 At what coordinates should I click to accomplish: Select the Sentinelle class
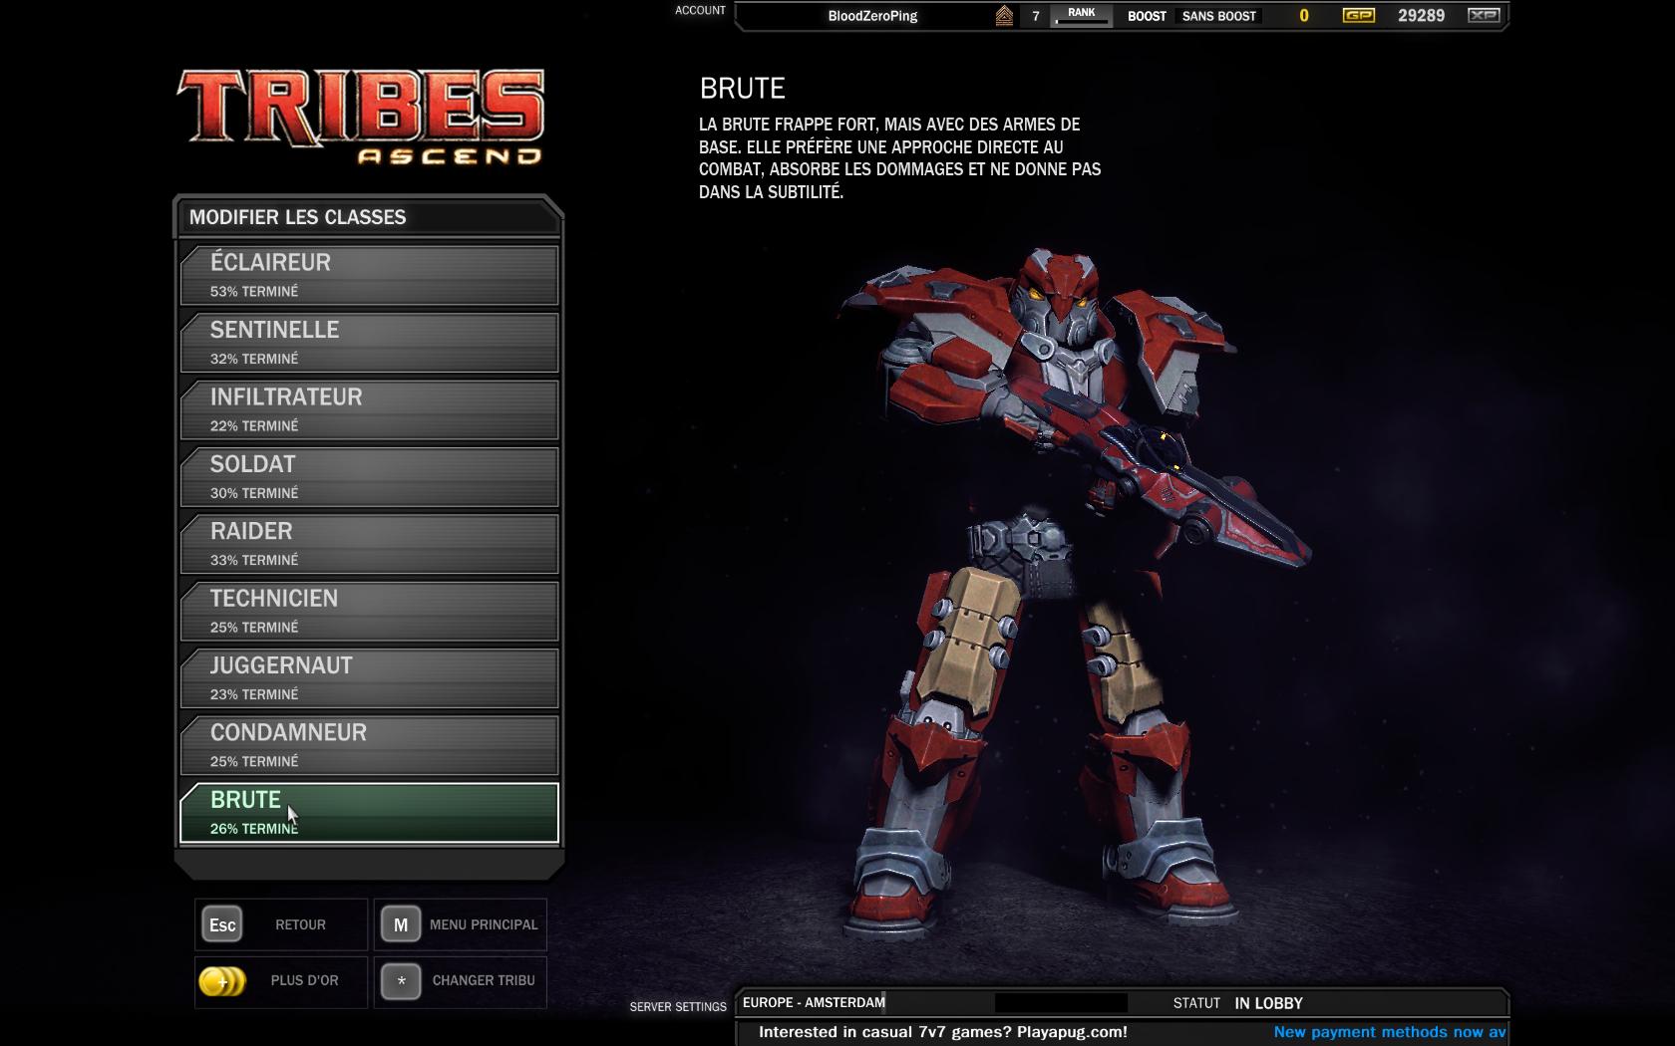pyautogui.click(x=369, y=342)
